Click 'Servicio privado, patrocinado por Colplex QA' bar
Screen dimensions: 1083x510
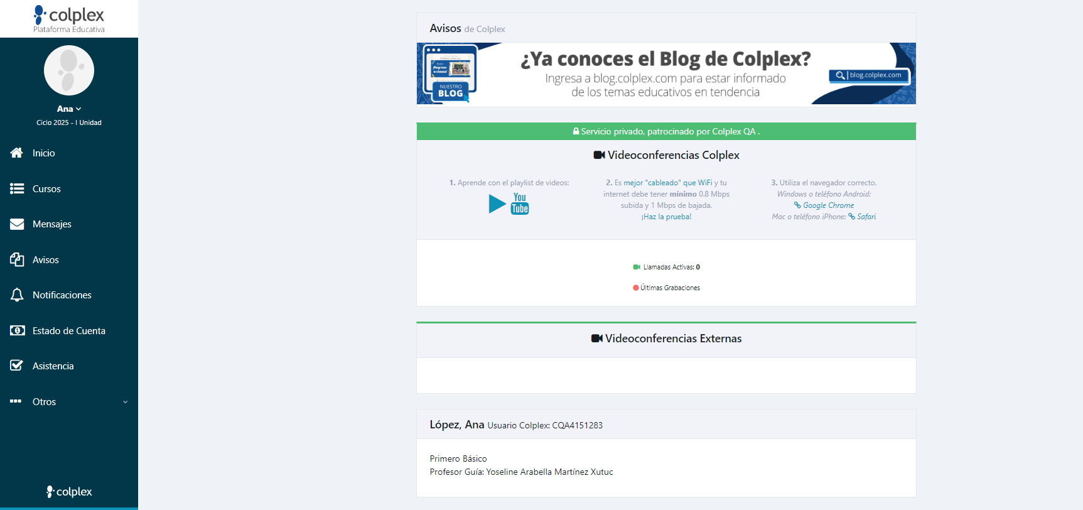point(666,131)
